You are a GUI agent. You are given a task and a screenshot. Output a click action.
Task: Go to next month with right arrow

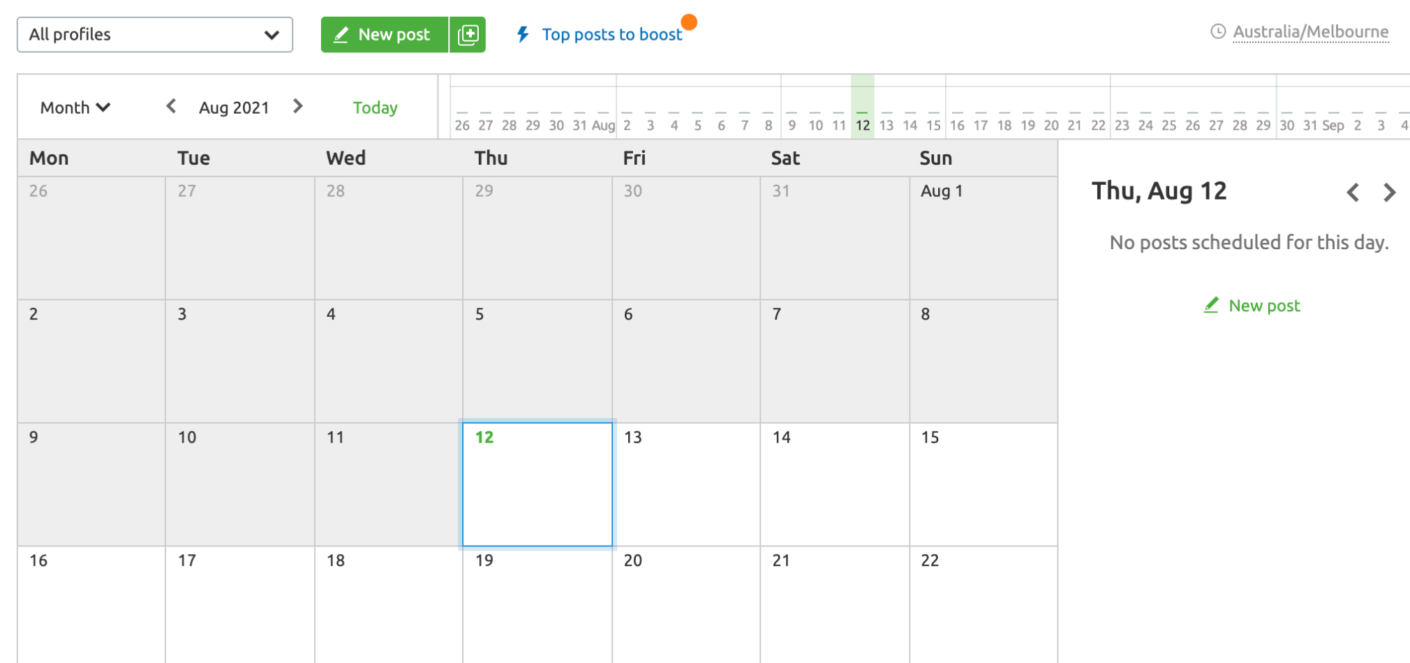298,106
